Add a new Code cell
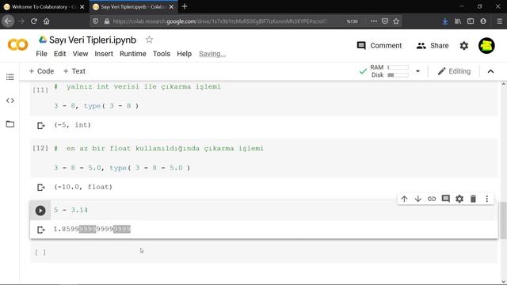This screenshot has width=507, height=285. pyautogui.click(x=41, y=71)
